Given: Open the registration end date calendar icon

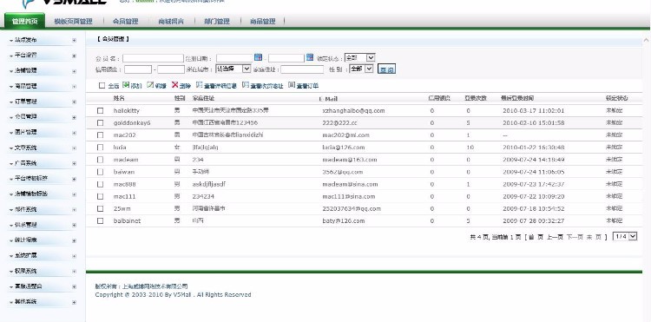Looking at the screenshot, I should pyautogui.click(x=310, y=57).
